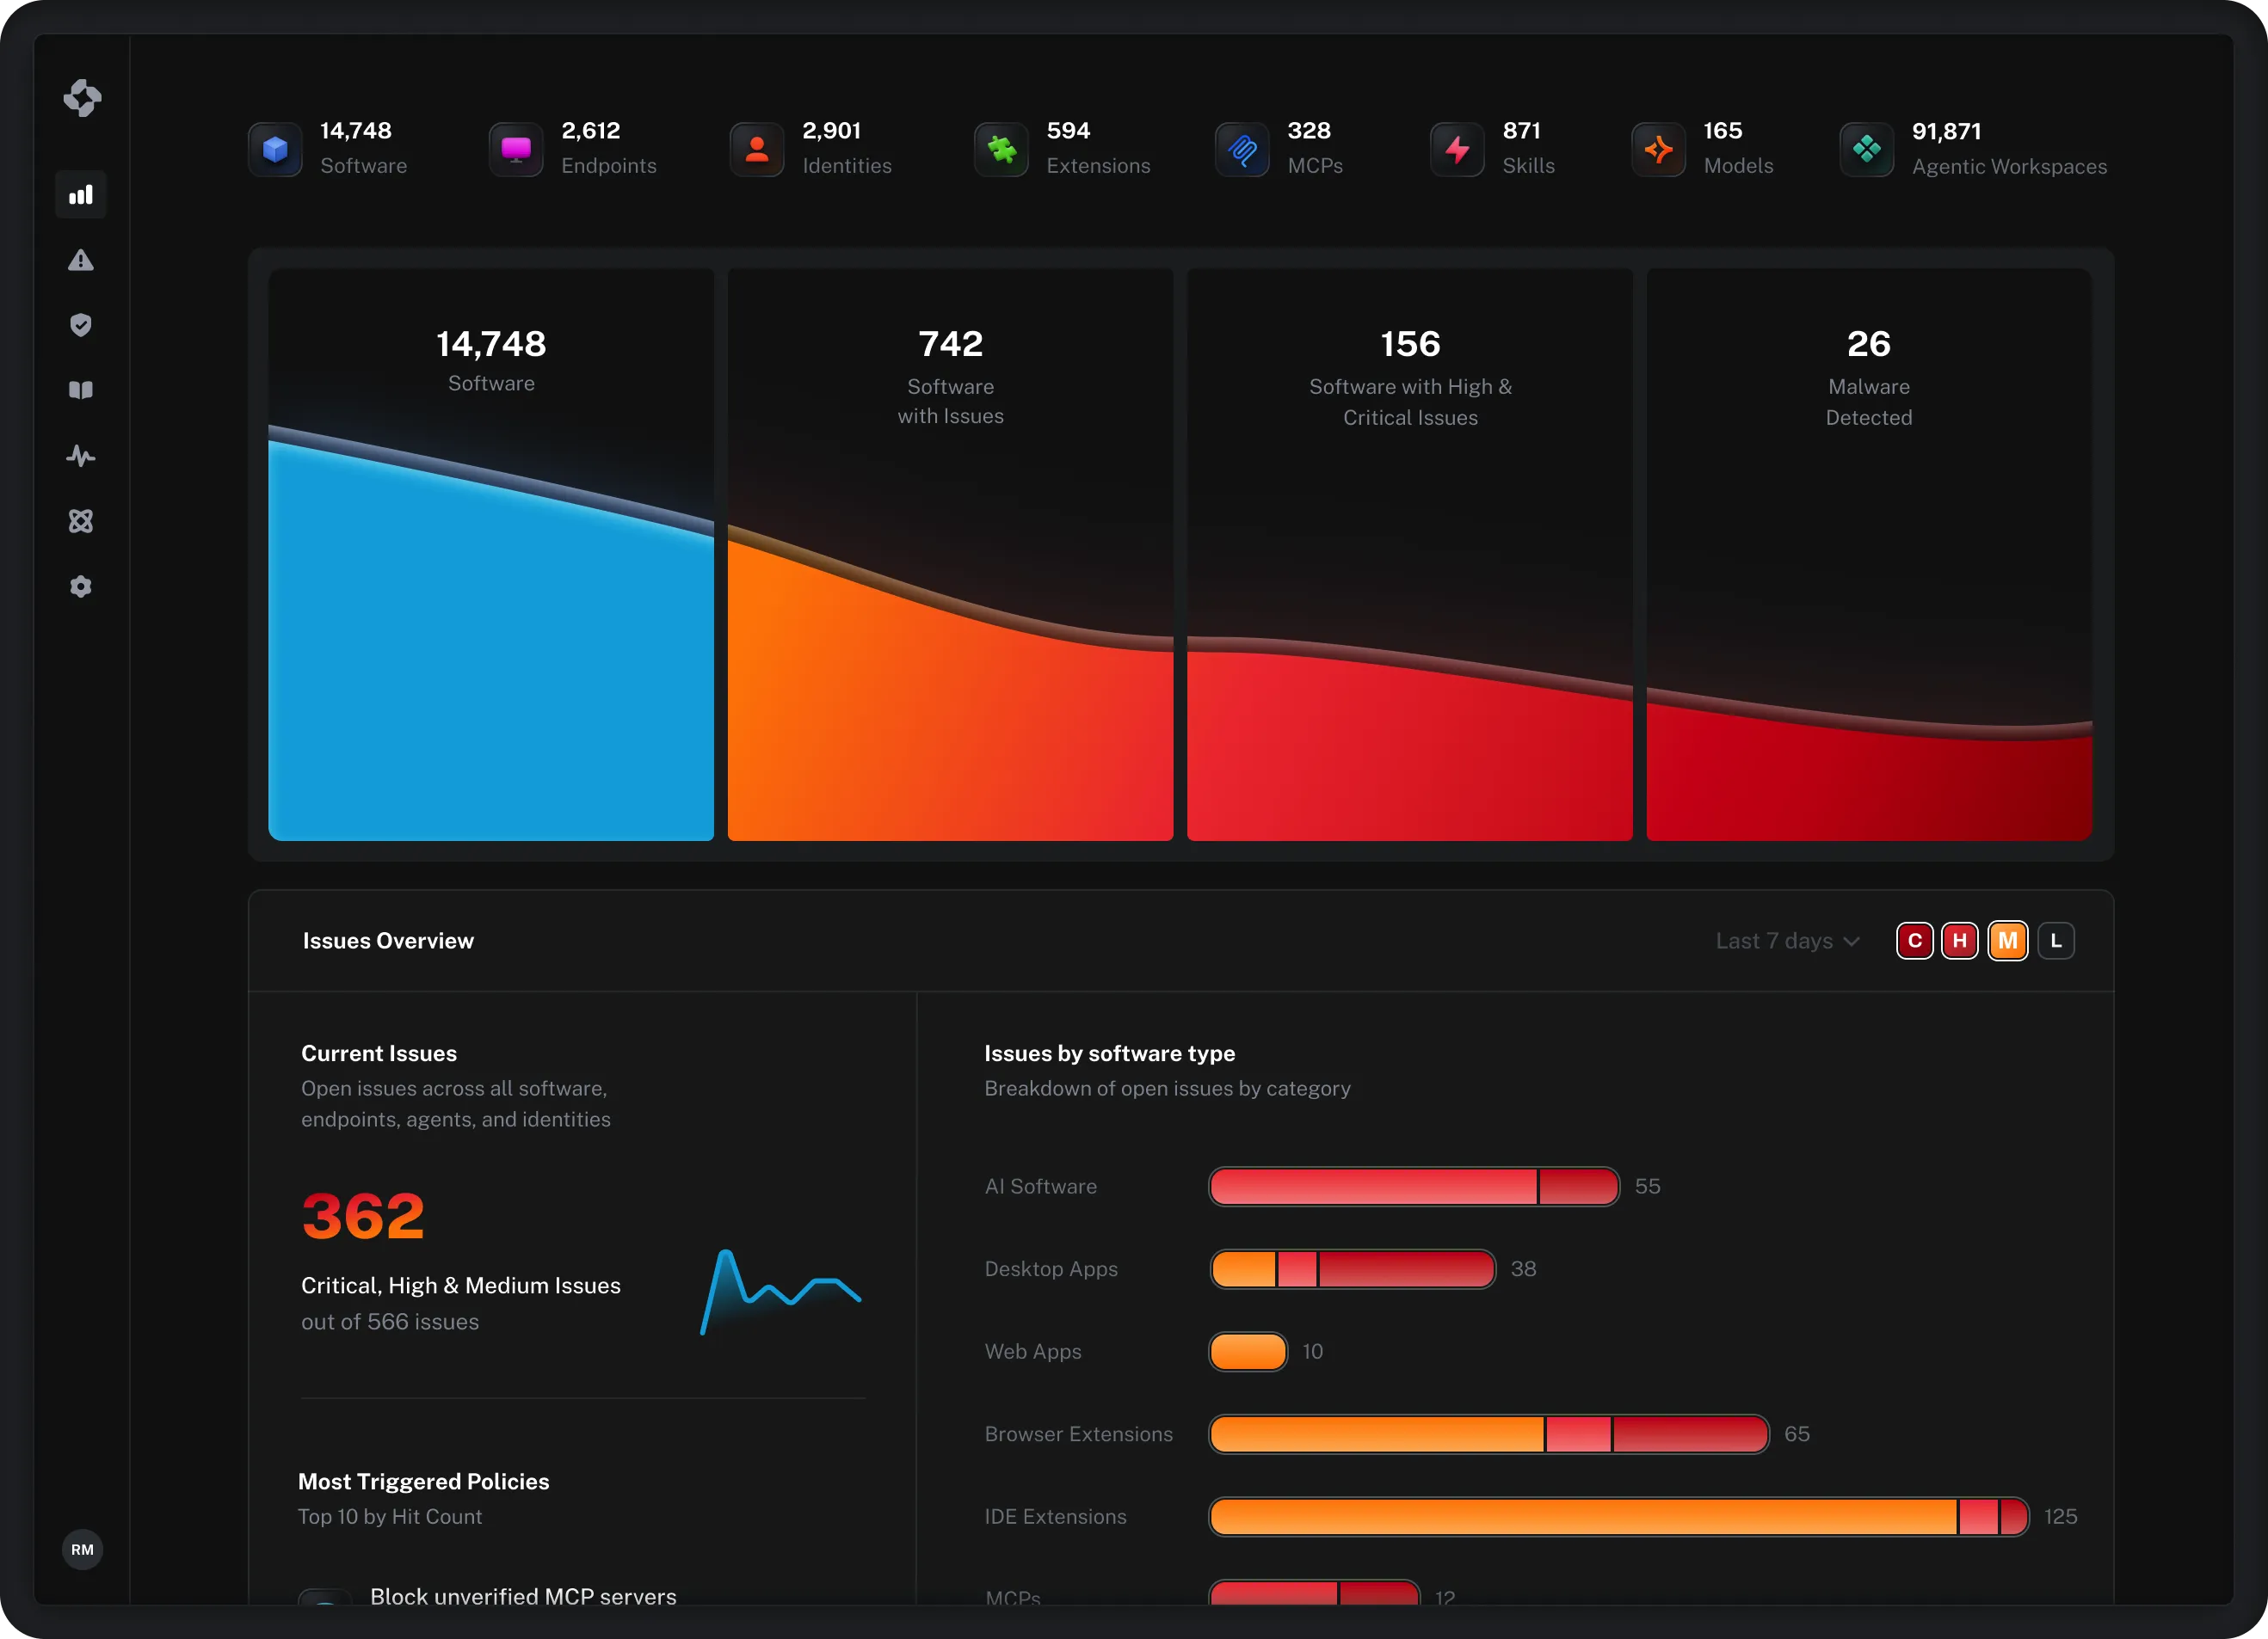Click the Web Apps issues bar

pos(1248,1351)
